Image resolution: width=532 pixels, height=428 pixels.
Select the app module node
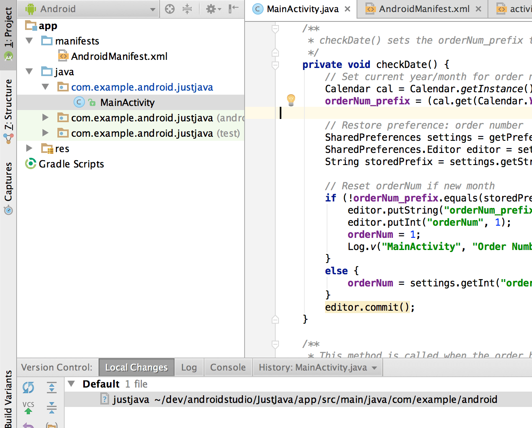131,25
